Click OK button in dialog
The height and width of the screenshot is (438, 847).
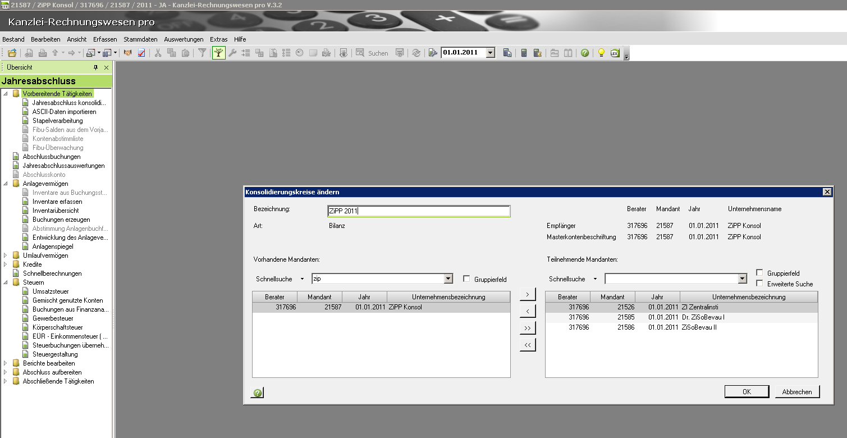(747, 391)
